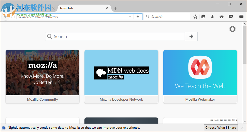
Task: Minimize the browser window
Action: 217,4
